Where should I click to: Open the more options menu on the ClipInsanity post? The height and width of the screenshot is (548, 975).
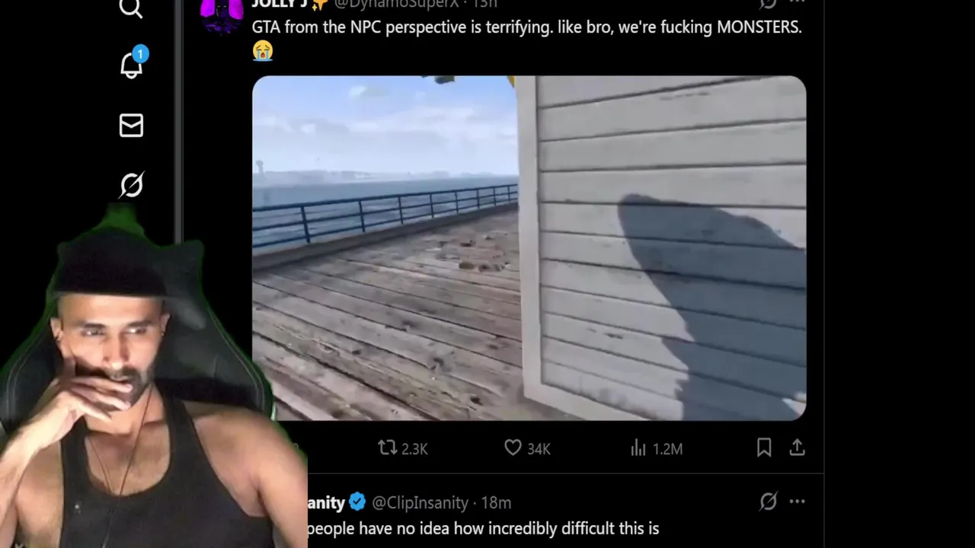coord(797,501)
